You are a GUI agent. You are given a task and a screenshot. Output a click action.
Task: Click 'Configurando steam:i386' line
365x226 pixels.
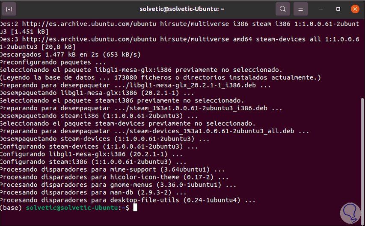(x=93, y=162)
